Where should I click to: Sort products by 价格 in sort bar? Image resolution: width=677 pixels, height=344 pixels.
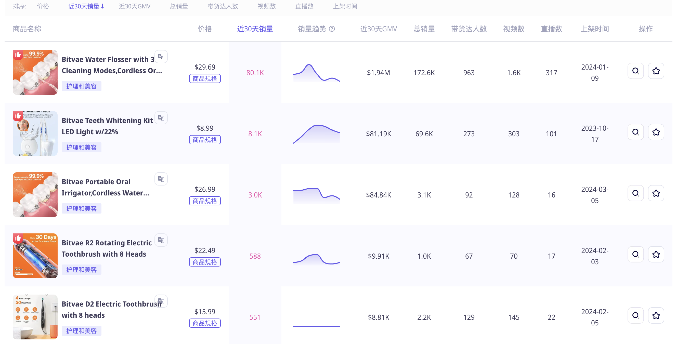coord(43,6)
